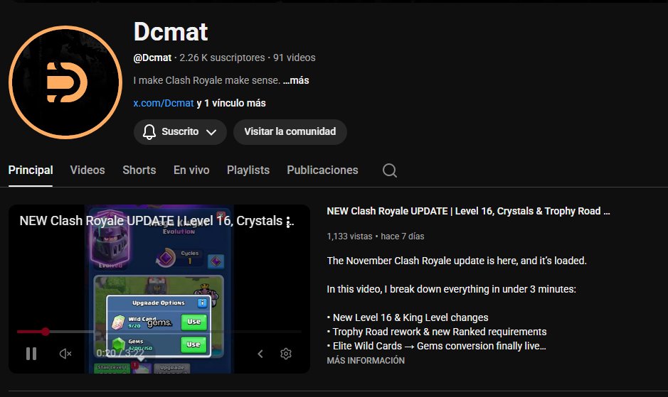Click the '2.26 K suscriptores' text

[222, 58]
